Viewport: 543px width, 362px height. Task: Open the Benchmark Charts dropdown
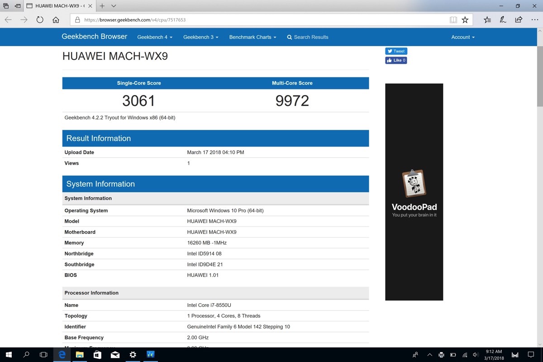252,37
